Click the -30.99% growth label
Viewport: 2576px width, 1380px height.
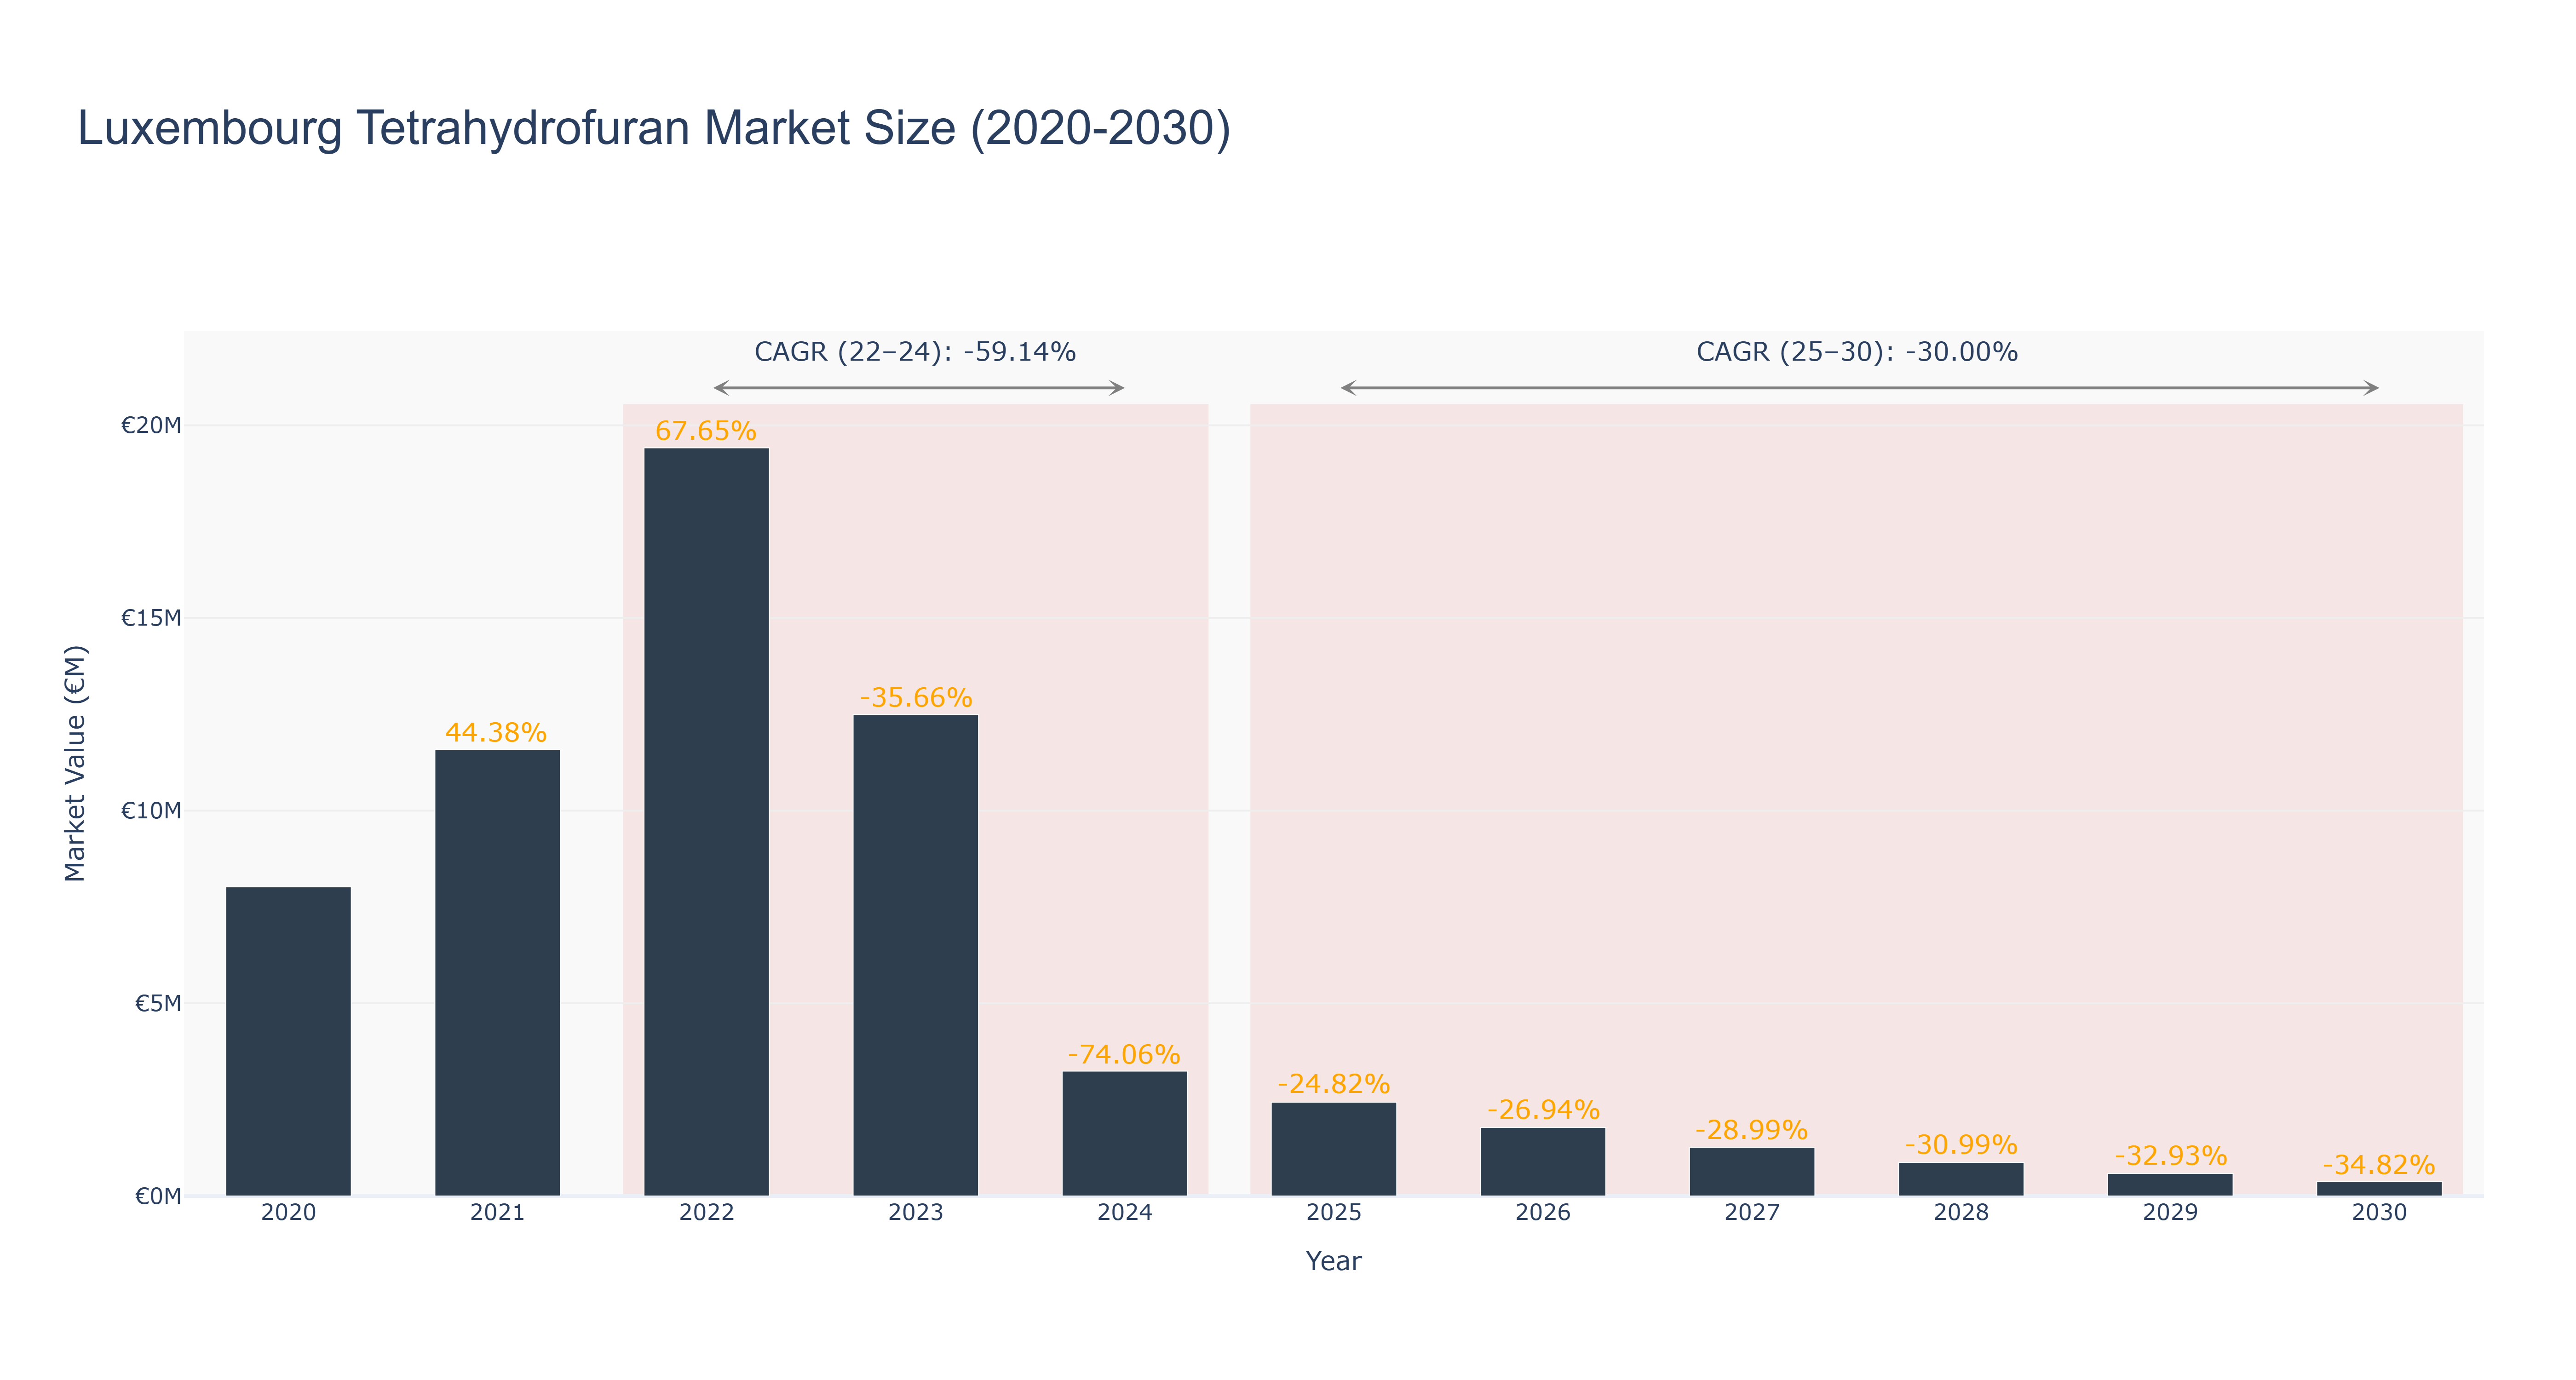tap(1961, 1145)
